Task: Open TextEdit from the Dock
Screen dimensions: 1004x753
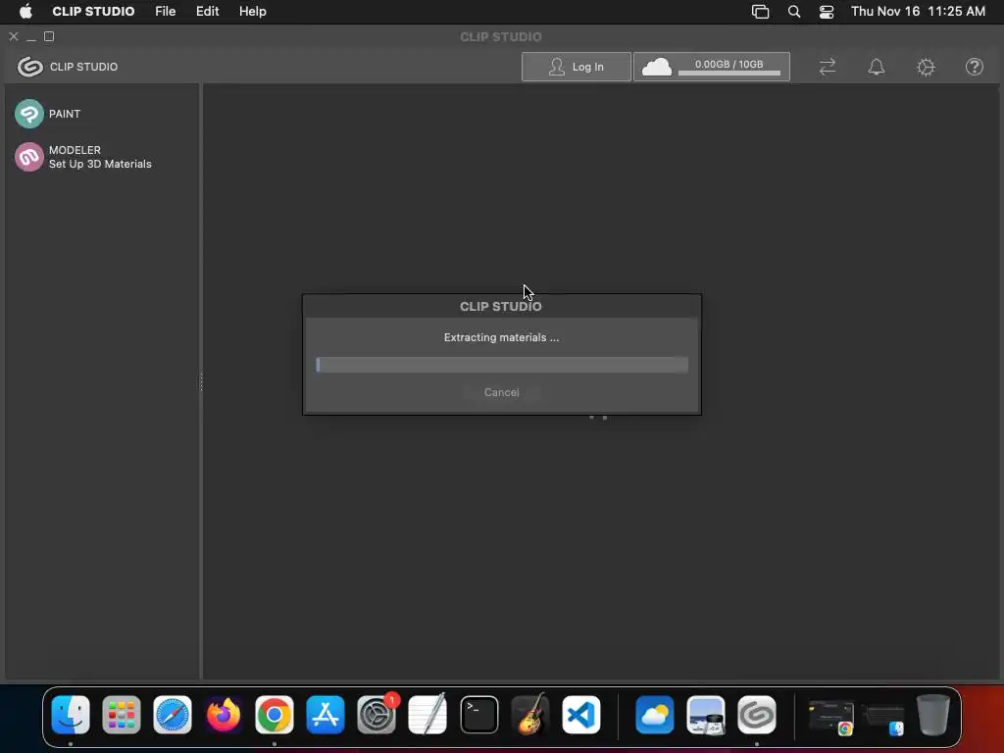Action: (427, 715)
